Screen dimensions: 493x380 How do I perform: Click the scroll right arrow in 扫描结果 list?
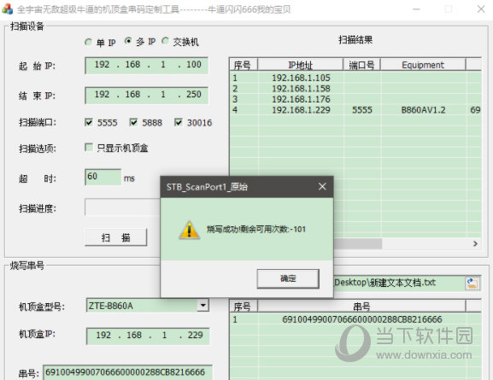click(475, 243)
